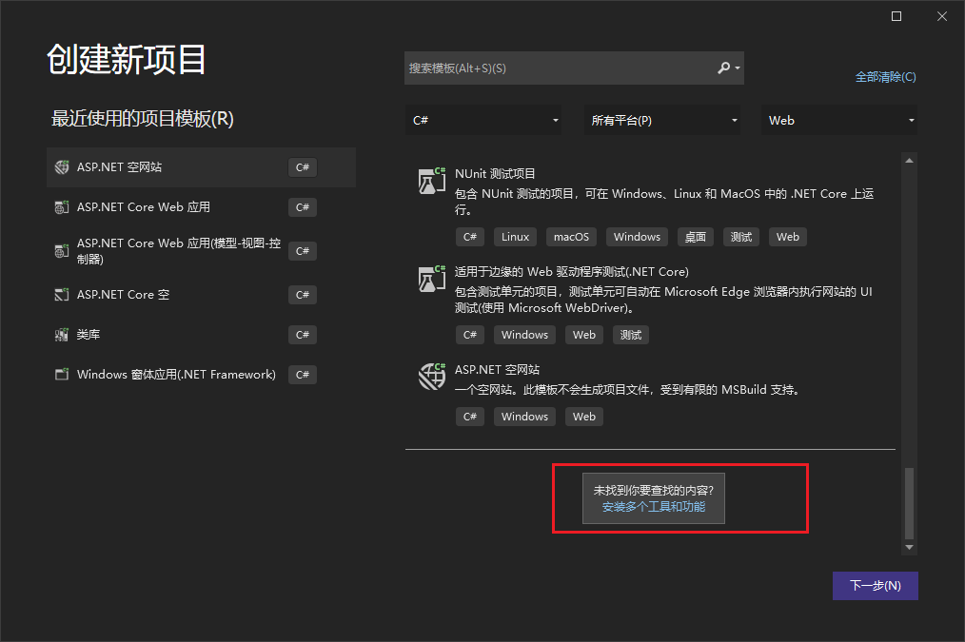Click the ASP.NET 空网站 recent template icon

(62, 167)
